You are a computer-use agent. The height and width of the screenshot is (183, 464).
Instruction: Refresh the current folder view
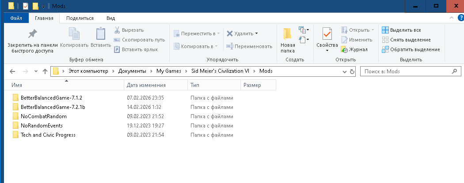pos(352,71)
